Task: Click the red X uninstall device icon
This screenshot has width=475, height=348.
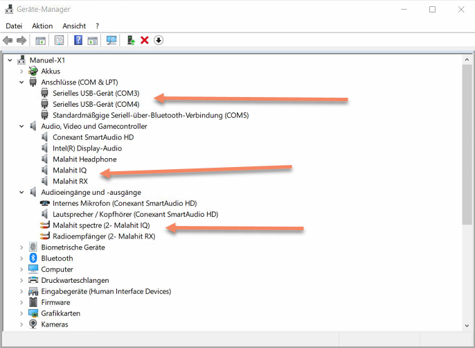Action: point(145,40)
